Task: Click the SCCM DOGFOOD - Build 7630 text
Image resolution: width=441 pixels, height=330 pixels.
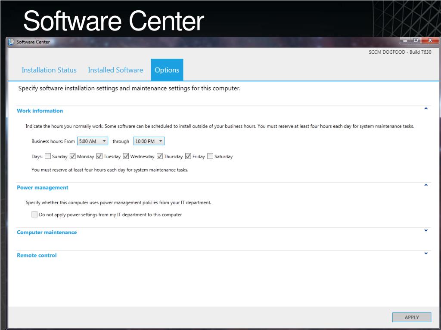Action: coord(400,52)
